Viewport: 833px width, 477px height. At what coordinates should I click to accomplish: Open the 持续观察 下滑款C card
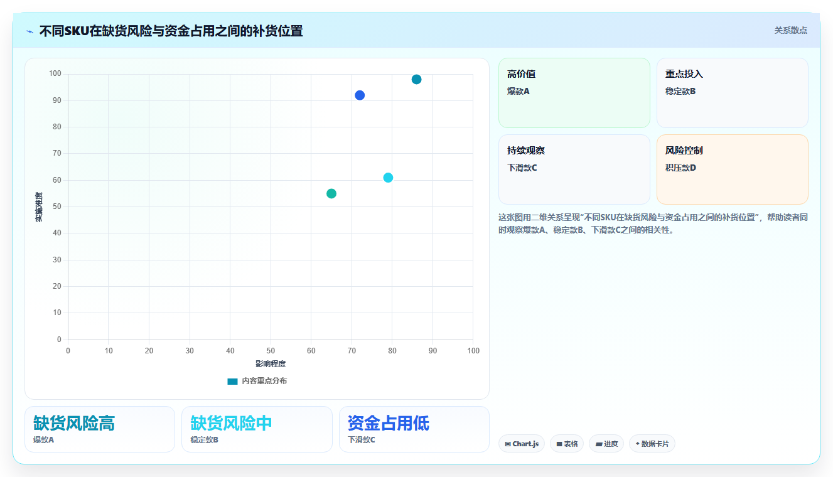(x=574, y=169)
